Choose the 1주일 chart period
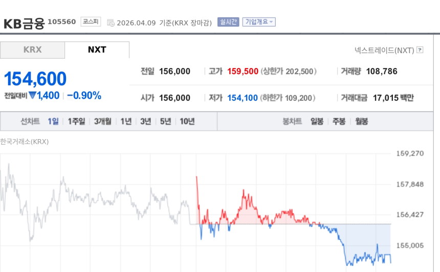Image resolution: width=440 pixels, height=272 pixels. (76, 121)
